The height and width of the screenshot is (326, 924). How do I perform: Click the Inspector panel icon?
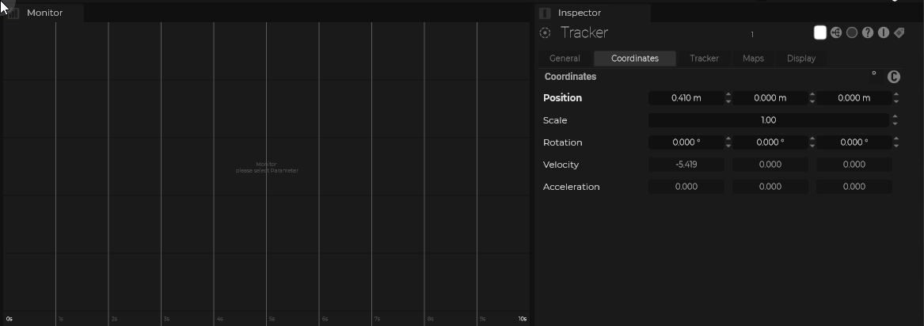[x=545, y=13]
